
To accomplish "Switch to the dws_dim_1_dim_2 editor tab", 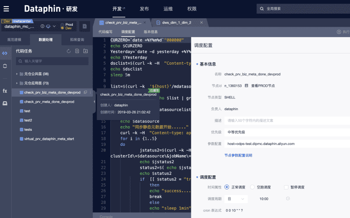I will tap(176, 23).
